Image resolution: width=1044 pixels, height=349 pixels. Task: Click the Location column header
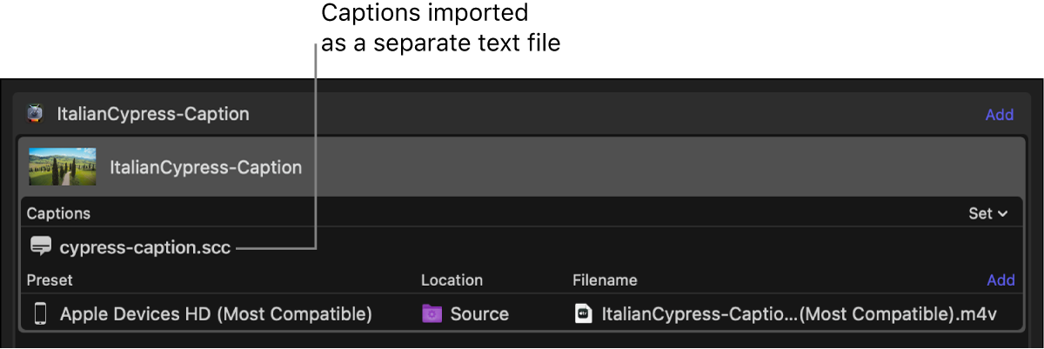pyautogui.click(x=452, y=280)
